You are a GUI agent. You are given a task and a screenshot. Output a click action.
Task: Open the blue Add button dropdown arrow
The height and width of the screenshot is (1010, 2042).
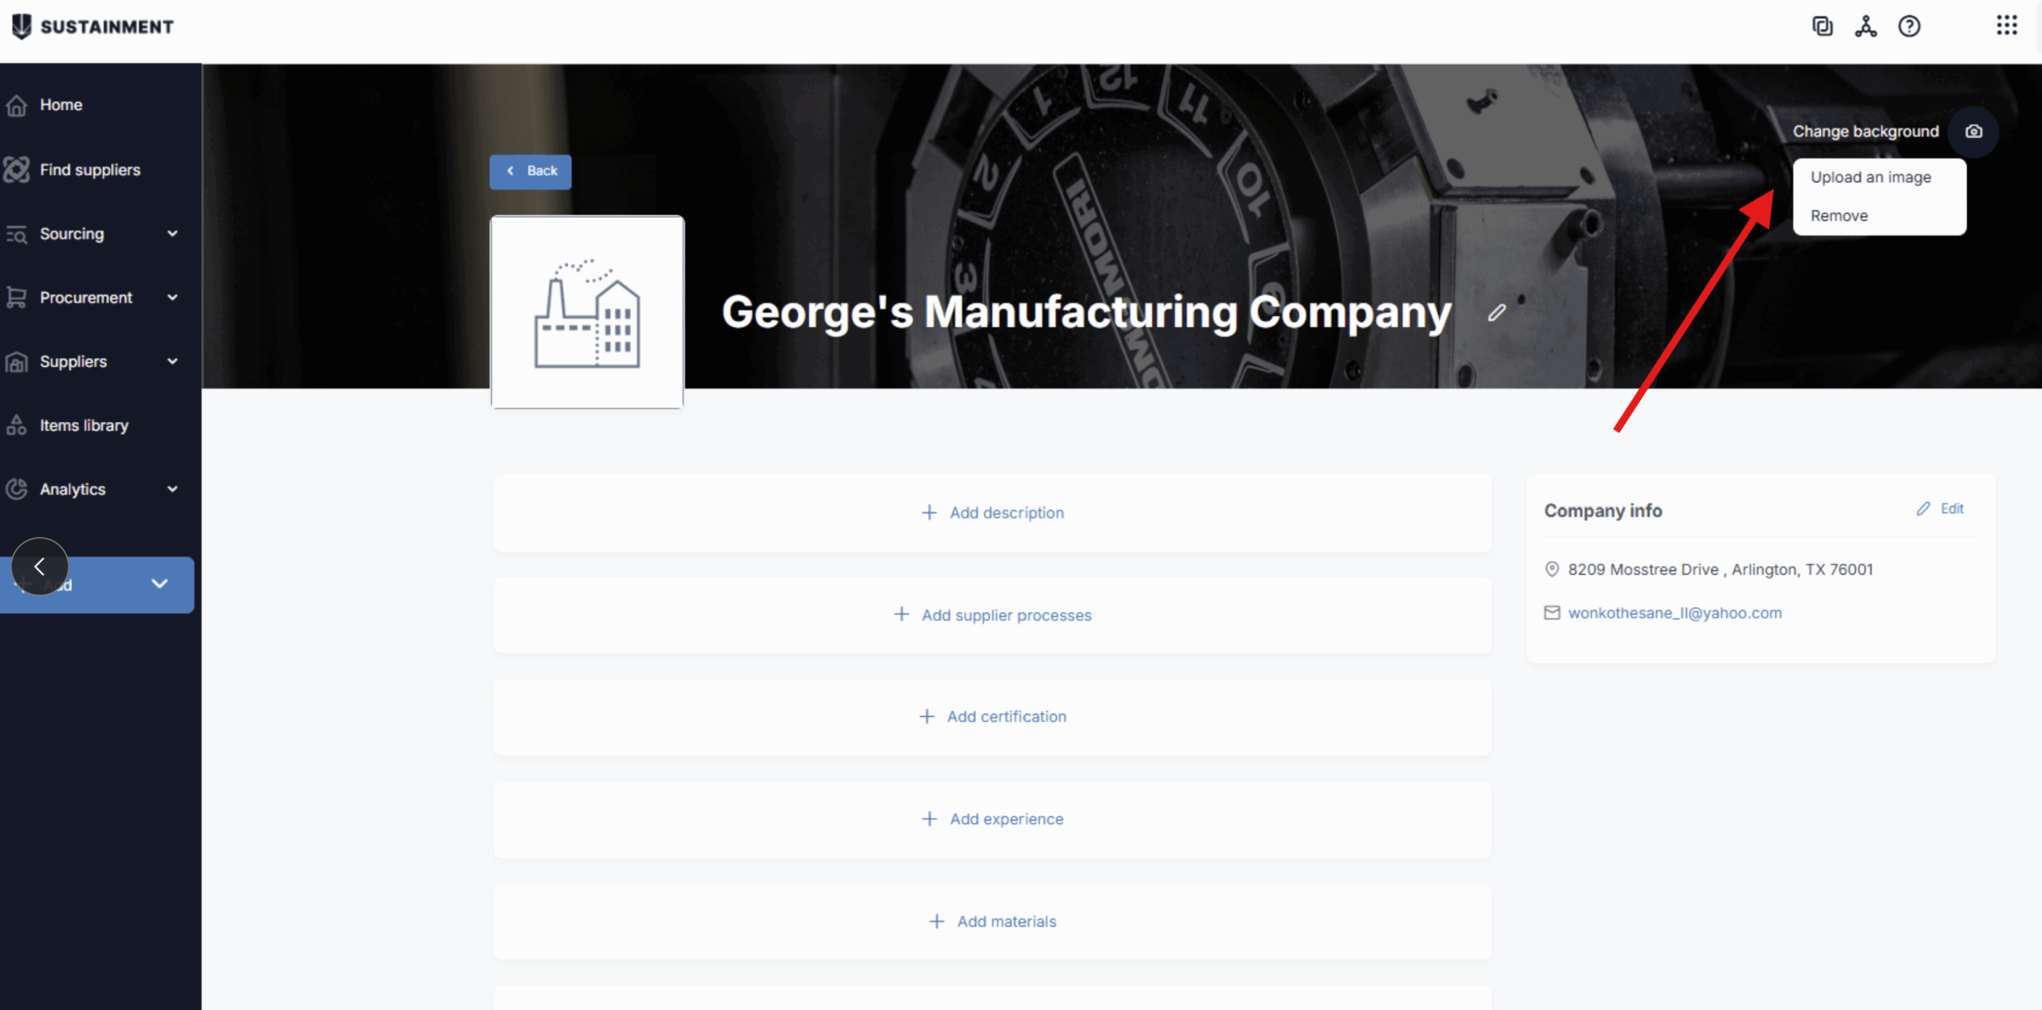160,584
